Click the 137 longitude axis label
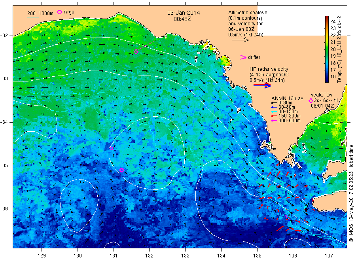The height and width of the screenshot is (261, 356). (x=329, y=255)
